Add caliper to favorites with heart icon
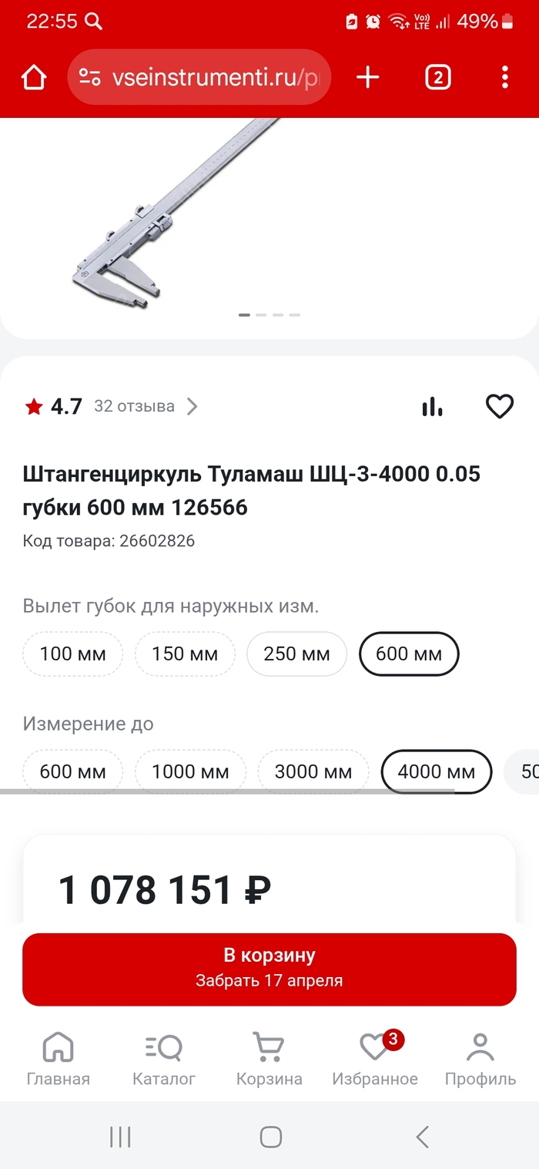This screenshot has width=539, height=1169. (500, 406)
